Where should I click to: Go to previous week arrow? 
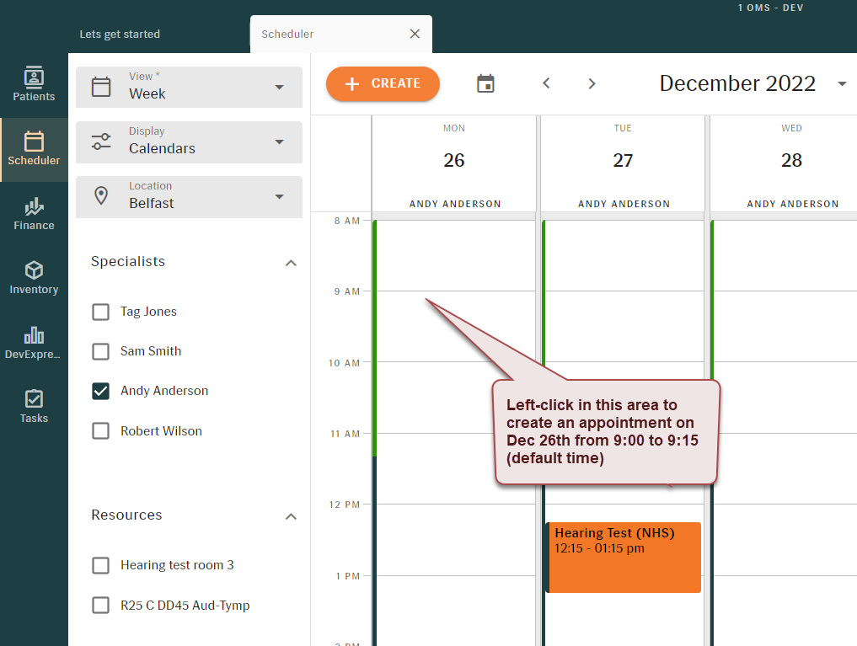pyautogui.click(x=546, y=83)
